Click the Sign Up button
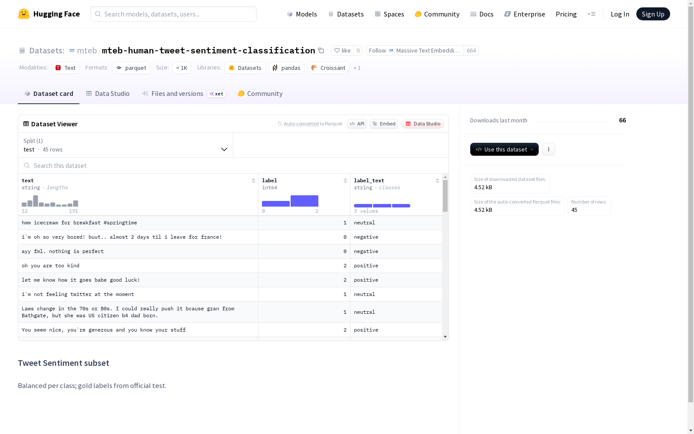The image size is (694, 434). (x=653, y=14)
